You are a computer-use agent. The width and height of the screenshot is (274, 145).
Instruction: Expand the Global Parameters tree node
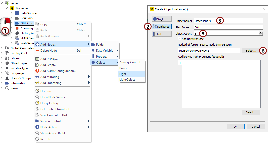click(2, 48)
